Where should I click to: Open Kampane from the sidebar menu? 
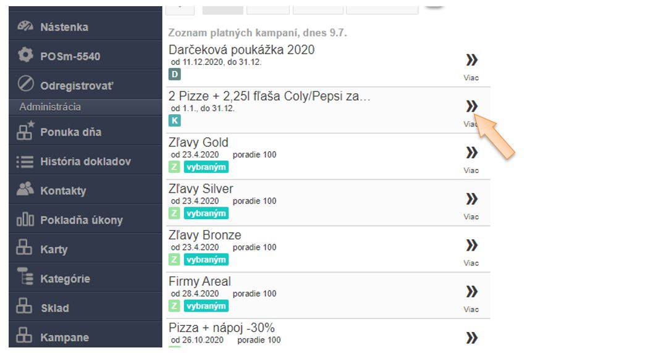64,338
